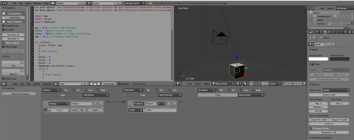The height and width of the screenshot is (140, 354).
Task: Open the Global orientation dropdown
Action: (x=275, y=83)
